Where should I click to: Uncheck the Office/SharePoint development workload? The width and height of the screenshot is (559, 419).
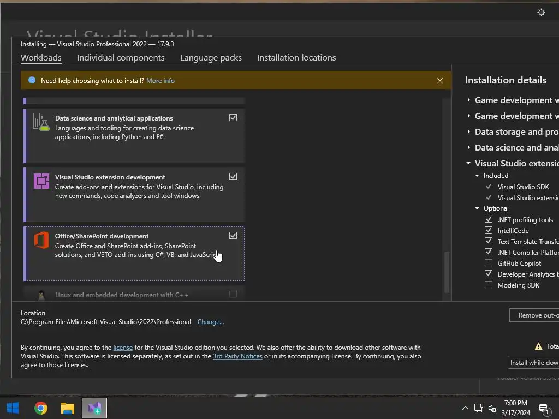coord(233,235)
